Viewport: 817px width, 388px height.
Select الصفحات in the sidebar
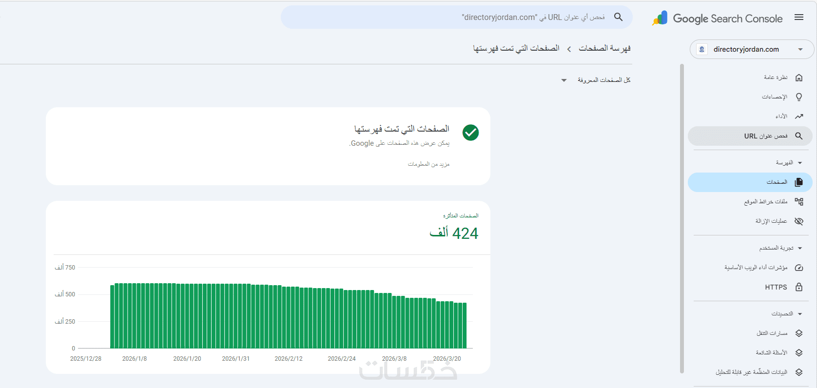pyautogui.click(x=750, y=182)
